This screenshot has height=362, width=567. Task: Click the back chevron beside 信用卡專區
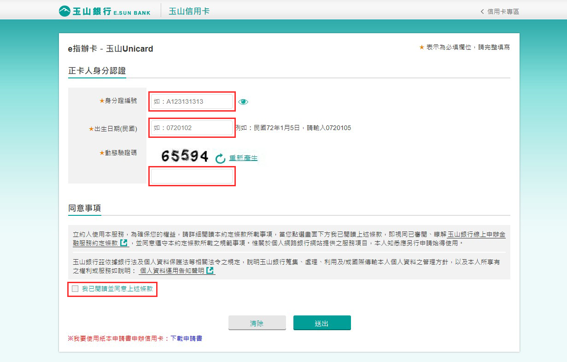pos(482,12)
